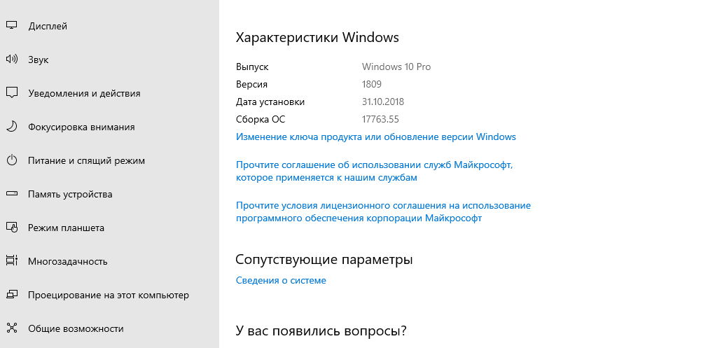Go to the Звук section
The width and height of the screenshot is (708, 348).
(39, 60)
